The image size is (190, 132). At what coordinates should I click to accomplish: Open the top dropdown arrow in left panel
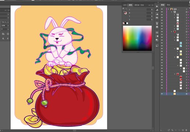(x=8, y=14)
